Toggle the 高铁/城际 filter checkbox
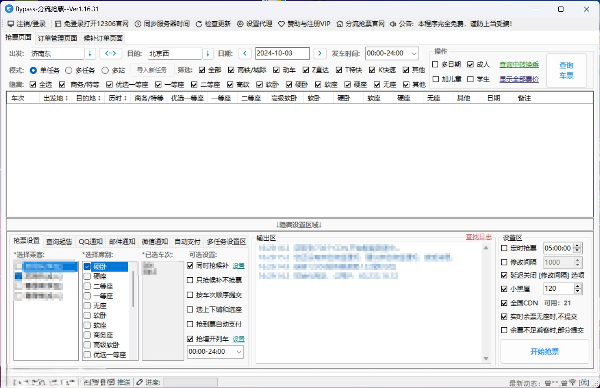Image resolution: width=600 pixels, height=388 pixels. pyautogui.click(x=231, y=70)
